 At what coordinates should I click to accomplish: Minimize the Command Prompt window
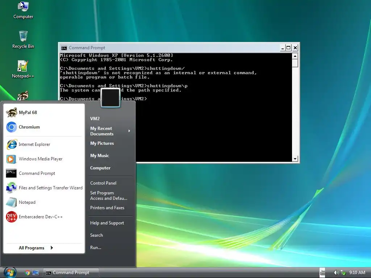click(283, 48)
